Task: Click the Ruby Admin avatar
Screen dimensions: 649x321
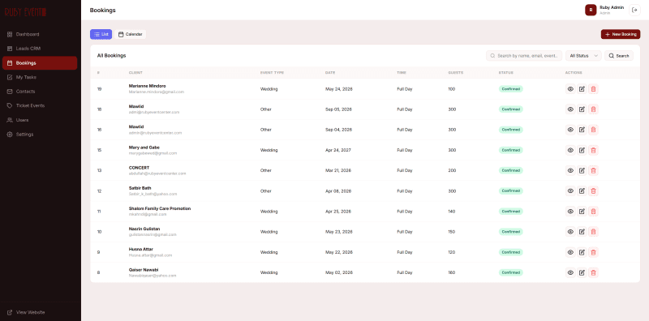Action: tap(591, 10)
